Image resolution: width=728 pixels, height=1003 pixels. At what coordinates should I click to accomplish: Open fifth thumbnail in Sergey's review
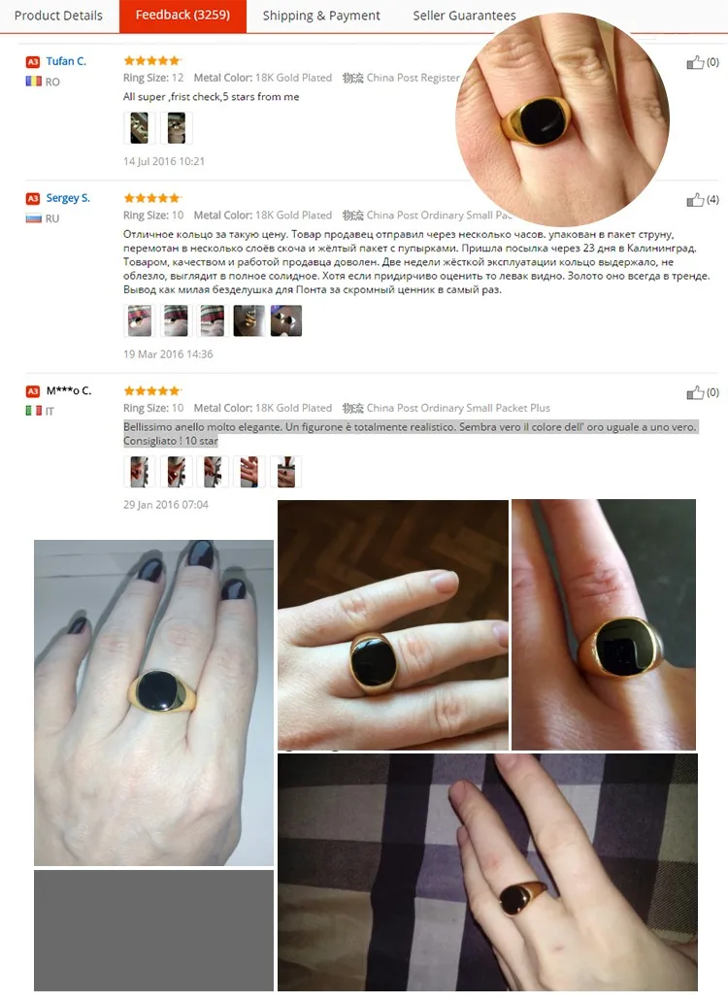point(286,320)
